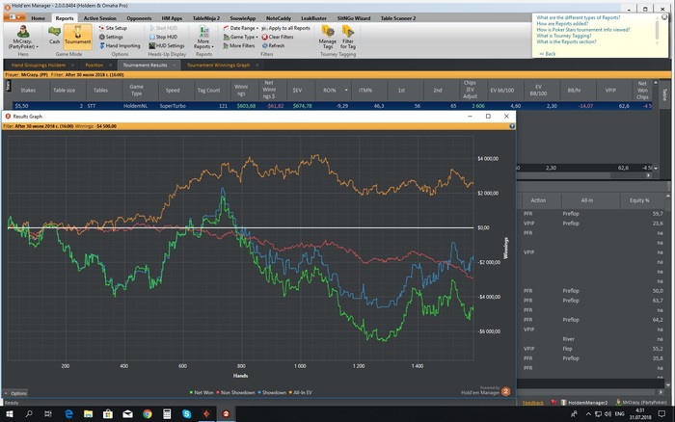
Task: Open Skype from the taskbar
Action: tap(187, 414)
